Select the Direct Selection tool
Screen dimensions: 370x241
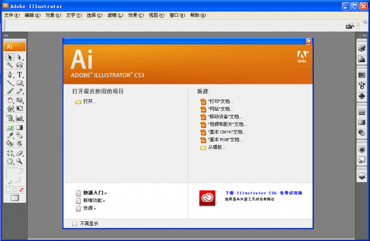coord(19,57)
